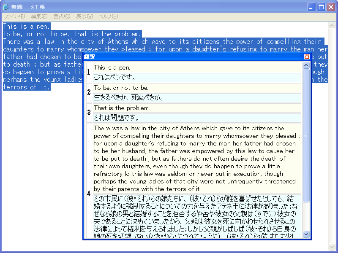Click the source text 'This is a pen.' in popup
Screen dimensions: 338x253
click(x=197, y=67)
